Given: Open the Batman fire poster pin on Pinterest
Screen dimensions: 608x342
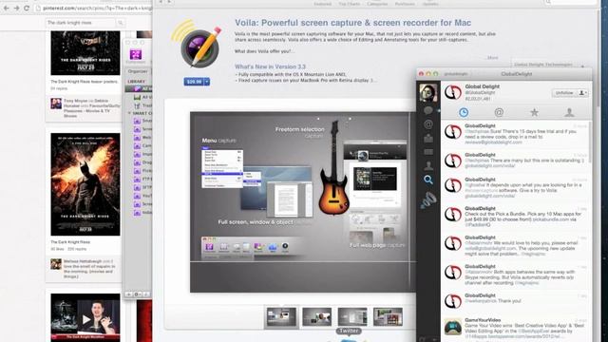Looking at the screenshot, I should tap(85, 184).
